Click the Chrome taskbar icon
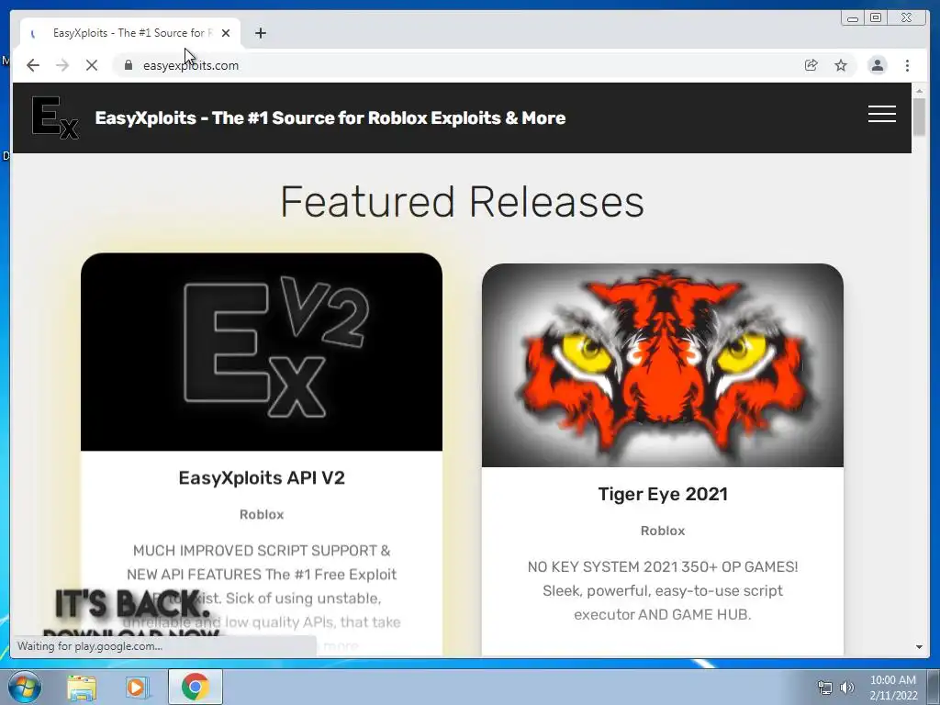 coord(195,687)
